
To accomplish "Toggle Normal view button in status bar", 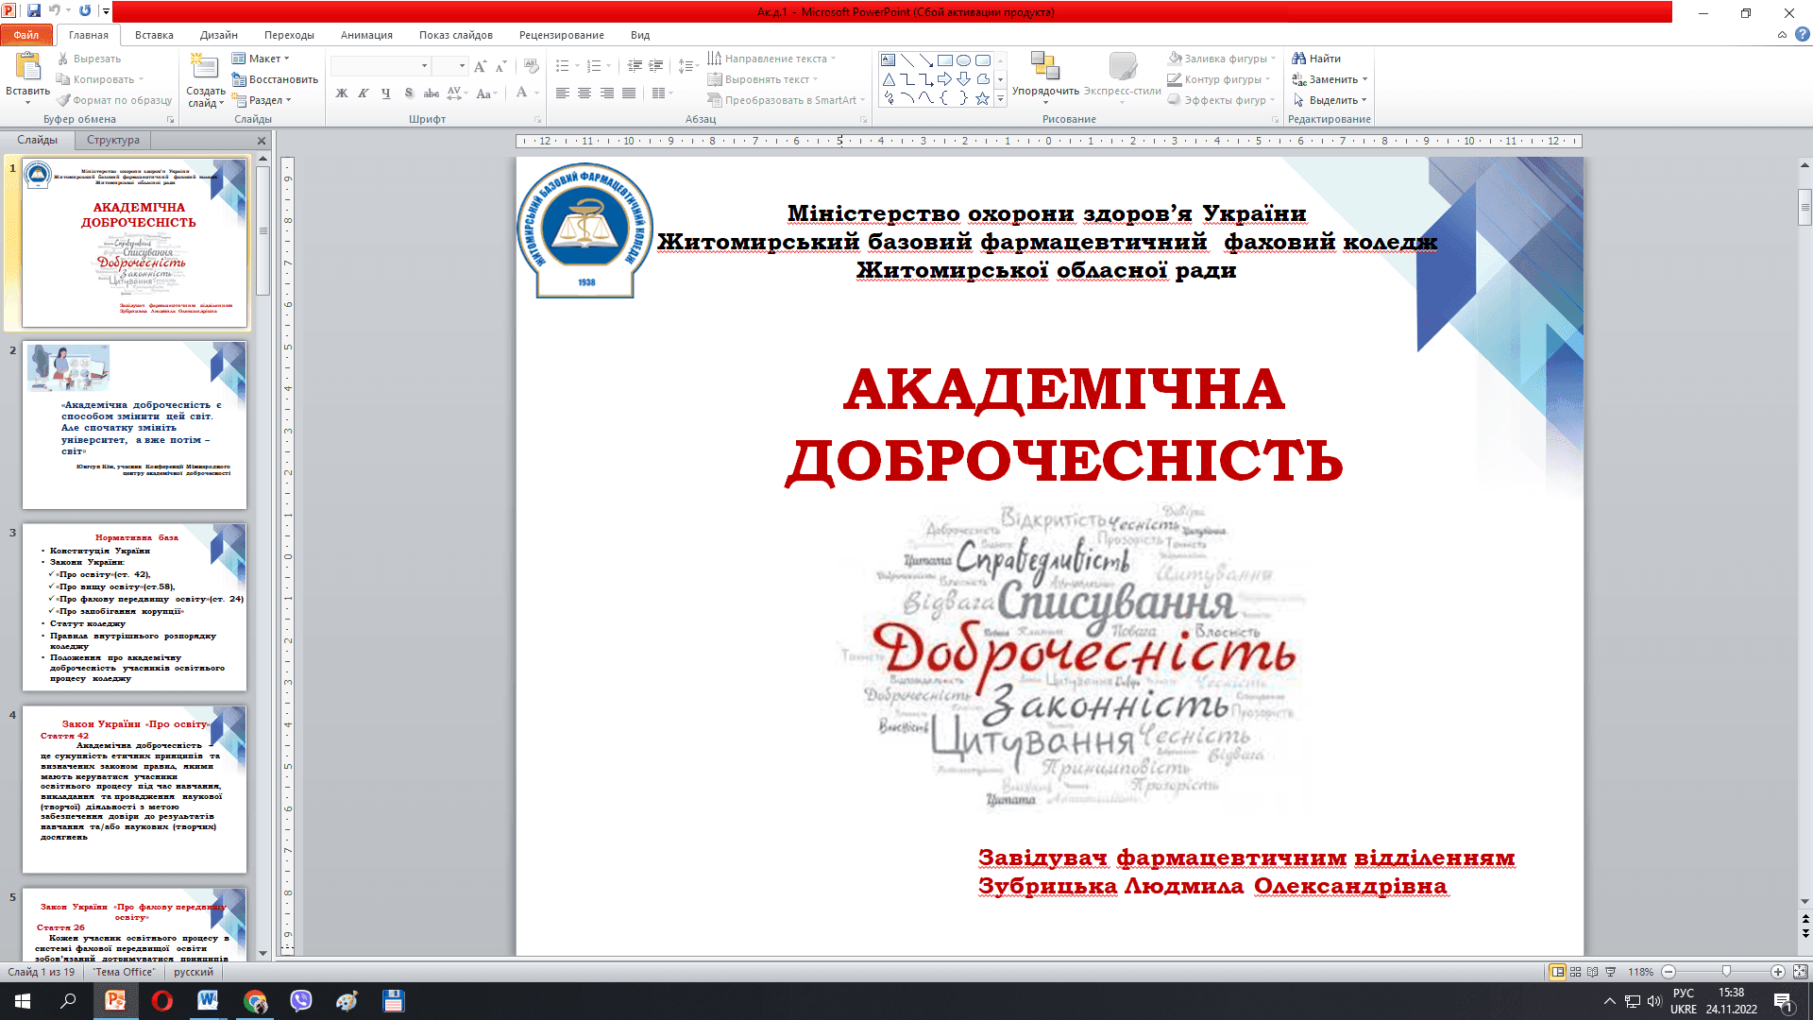I will 1557,972.
